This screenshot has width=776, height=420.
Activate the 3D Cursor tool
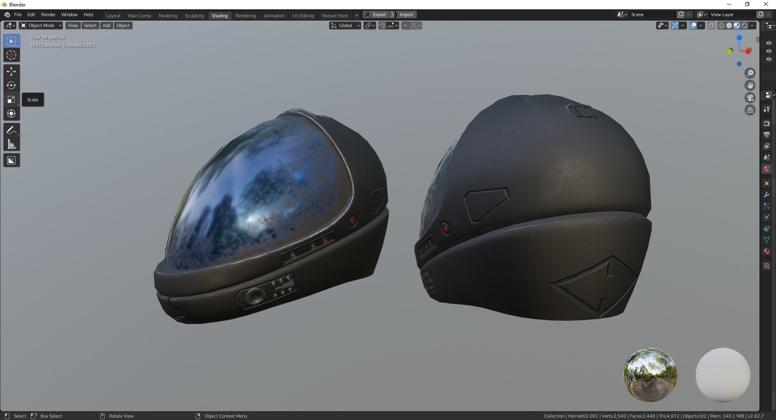click(11, 55)
